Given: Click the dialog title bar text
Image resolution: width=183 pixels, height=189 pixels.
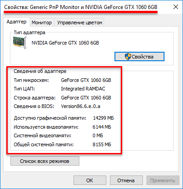Looking at the screenshot, I should (x=81, y=7).
